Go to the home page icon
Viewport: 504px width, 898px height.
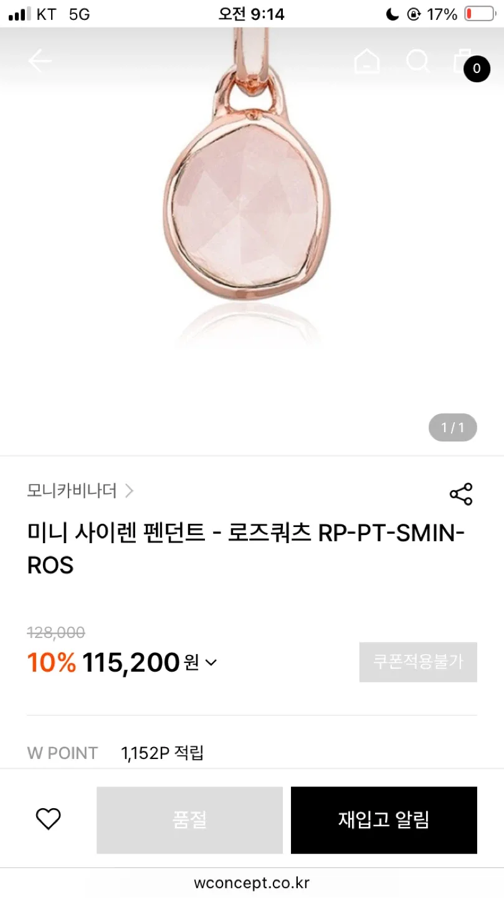coord(366,61)
